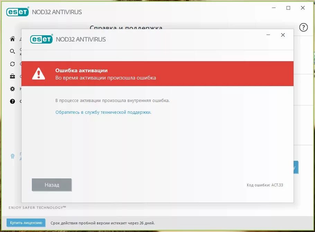315x232 pixels.
Task: Click the toolbox tools icon in the sidebar
Action: tap(12, 76)
